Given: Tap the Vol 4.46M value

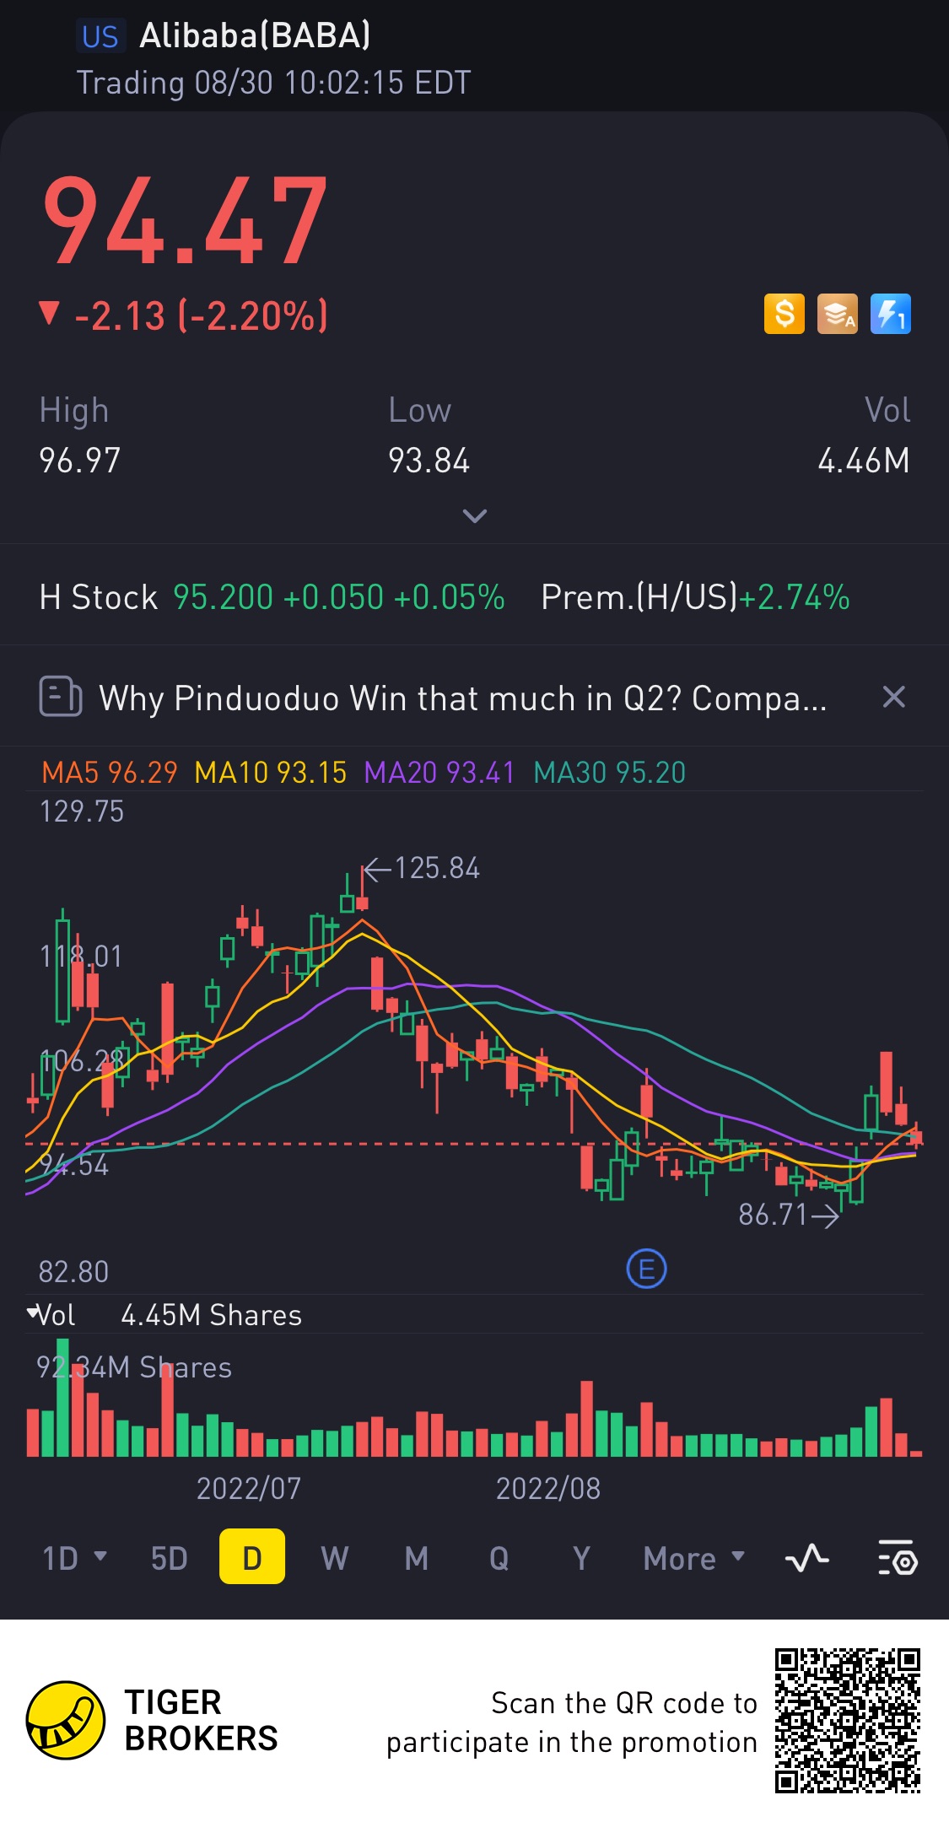Looking at the screenshot, I should [x=864, y=461].
